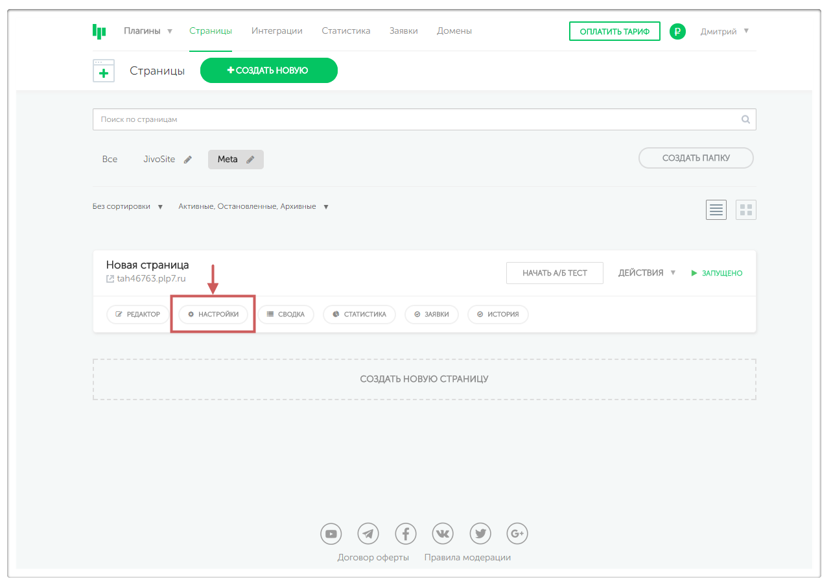Switch to grid view layout

coord(746,209)
